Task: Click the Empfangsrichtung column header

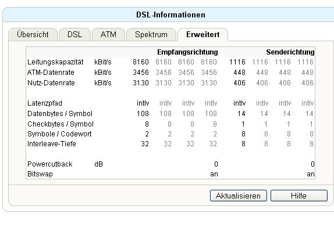Action: (187, 52)
